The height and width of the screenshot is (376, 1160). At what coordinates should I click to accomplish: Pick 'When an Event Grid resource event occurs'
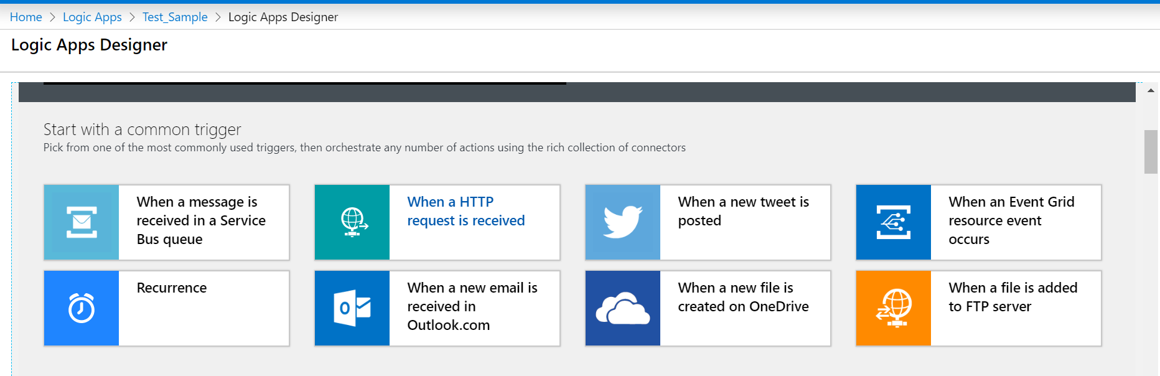pyautogui.click(x=1011, y=220)
